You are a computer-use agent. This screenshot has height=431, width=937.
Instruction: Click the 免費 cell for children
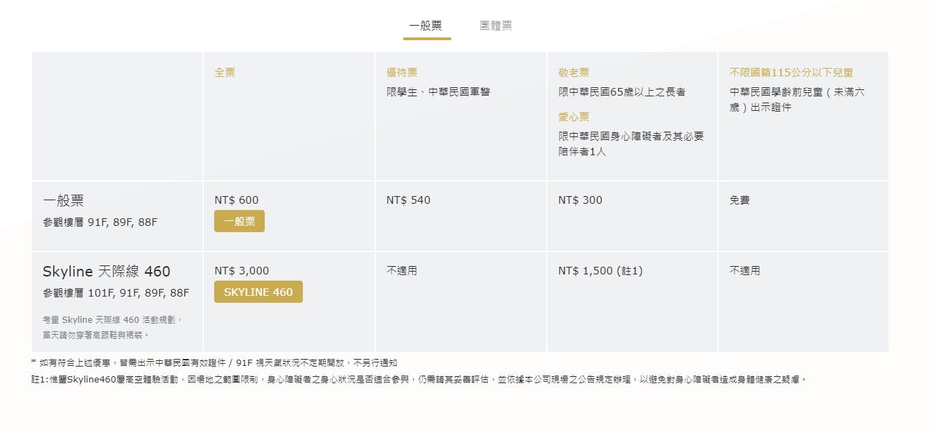[x=740, y=200]
